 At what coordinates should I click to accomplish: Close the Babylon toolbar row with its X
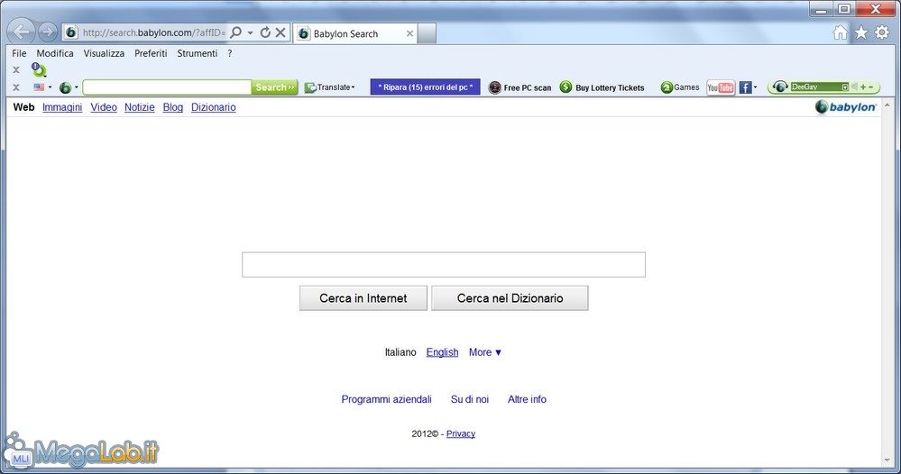coord(16,87)
